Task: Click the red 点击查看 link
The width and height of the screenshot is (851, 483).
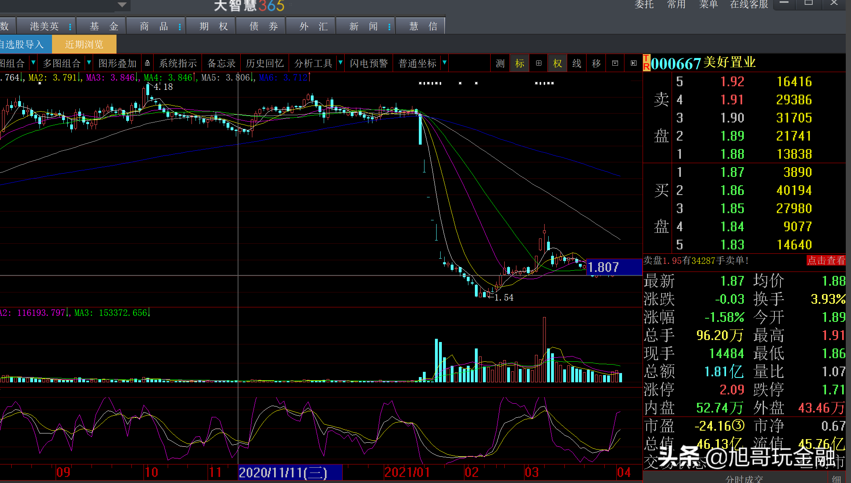Action: click(x=826, y=261)
